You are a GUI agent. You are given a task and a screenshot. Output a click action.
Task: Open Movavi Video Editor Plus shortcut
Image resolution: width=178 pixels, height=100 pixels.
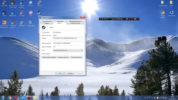[x=13, y=4]
